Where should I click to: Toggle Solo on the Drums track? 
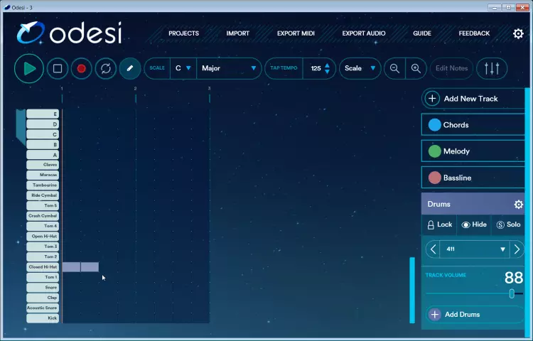point(508,224)
